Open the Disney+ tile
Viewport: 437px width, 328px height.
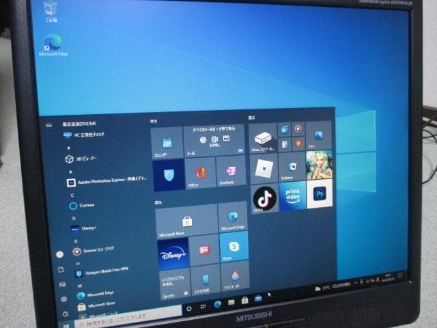(173, 254)
